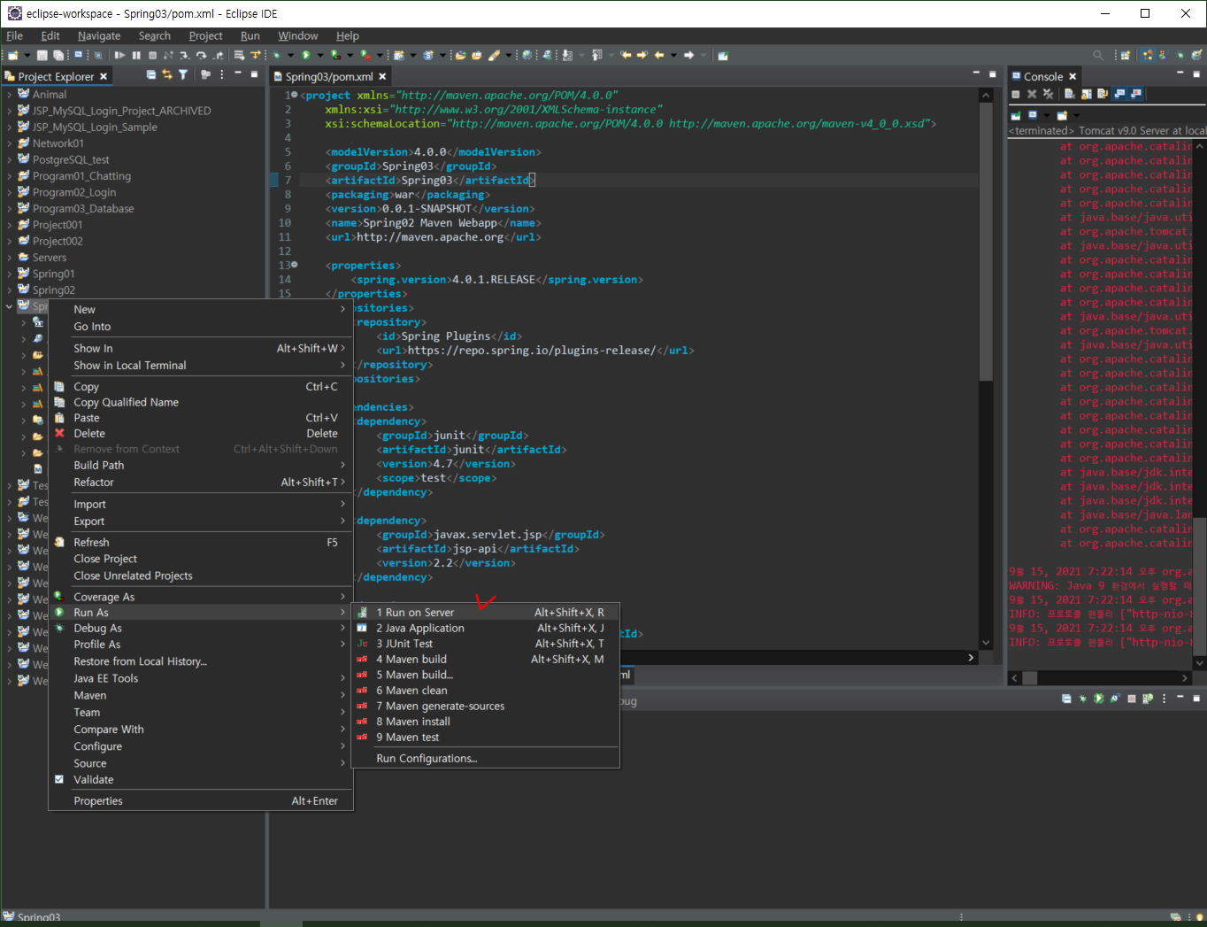Click Remove All Terminated Launches in Console
Screen dimensions: 1207x927
point(1049,94)
